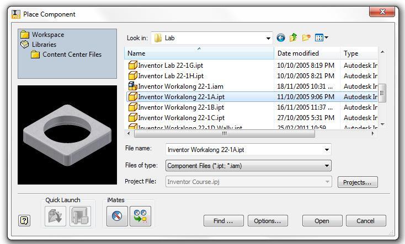
Task: Select file Inventor Workalong 22-1C.ipt
Action: pos(182,118)
